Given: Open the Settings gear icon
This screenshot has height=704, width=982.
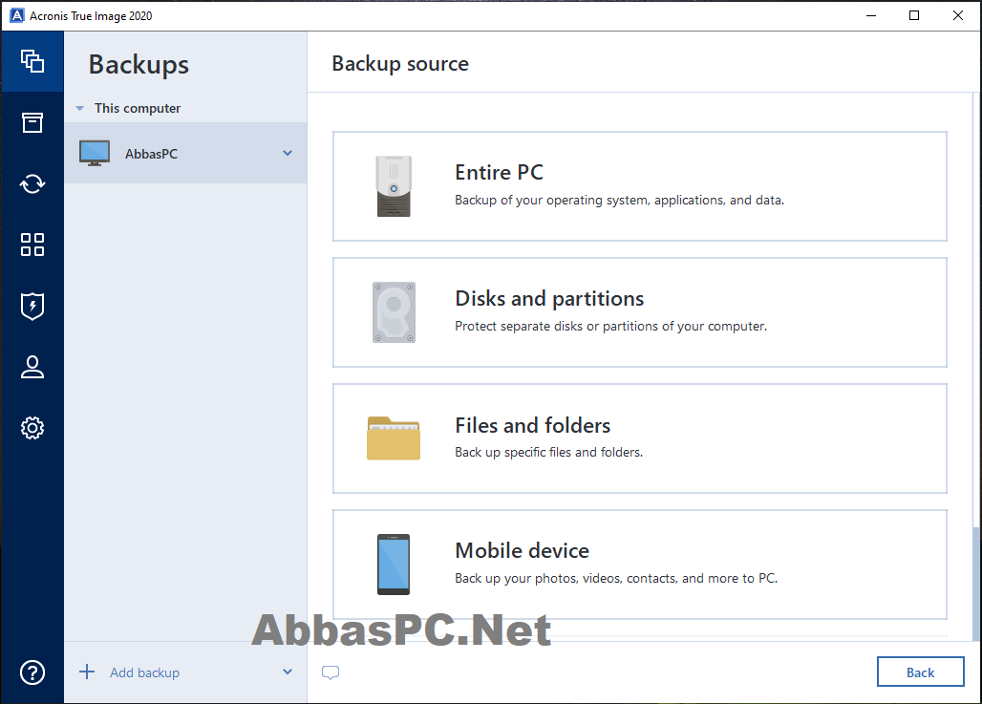Looking at the screenshot, I should point(32,428).
